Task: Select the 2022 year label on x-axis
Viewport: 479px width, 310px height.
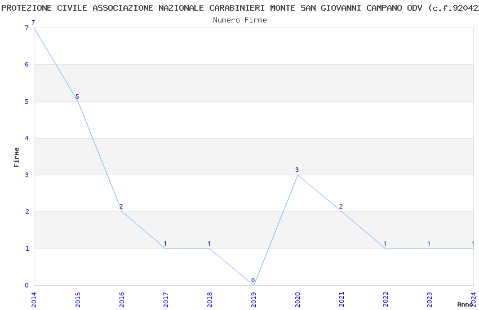Action: 386,300
